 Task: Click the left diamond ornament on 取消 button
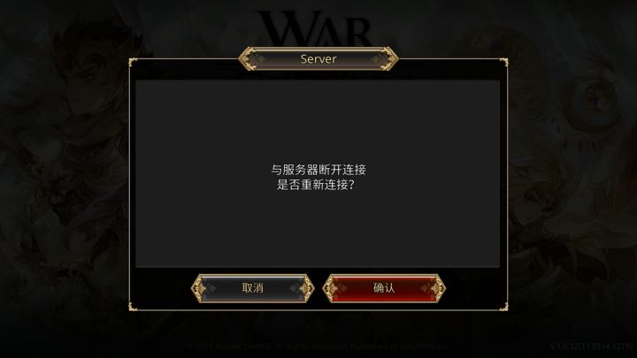pyautogui.click(x=199, y=288)
